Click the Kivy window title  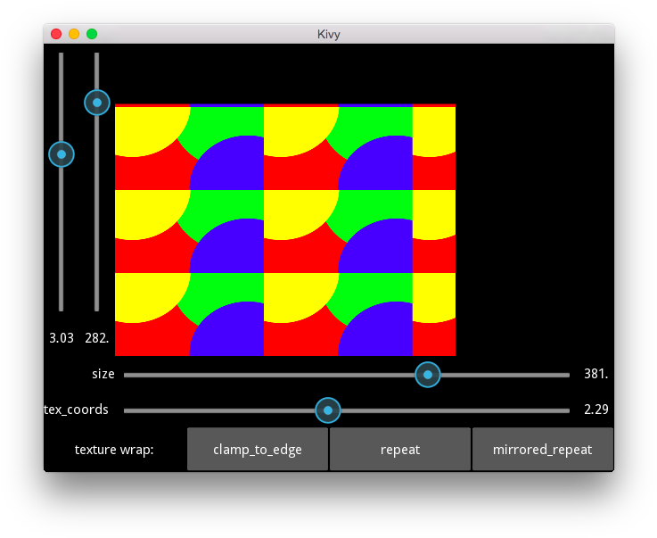328,34
